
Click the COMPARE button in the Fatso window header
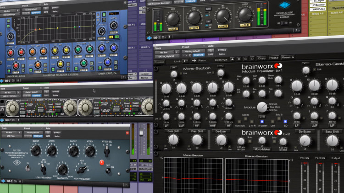(36, 96)
